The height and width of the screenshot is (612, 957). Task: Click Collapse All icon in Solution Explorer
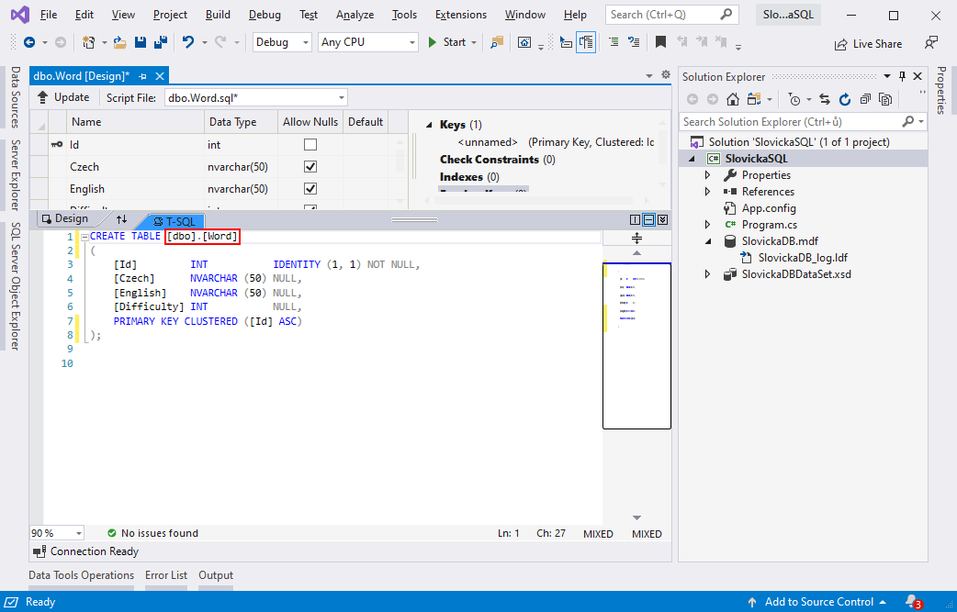(x=865, y=99)
